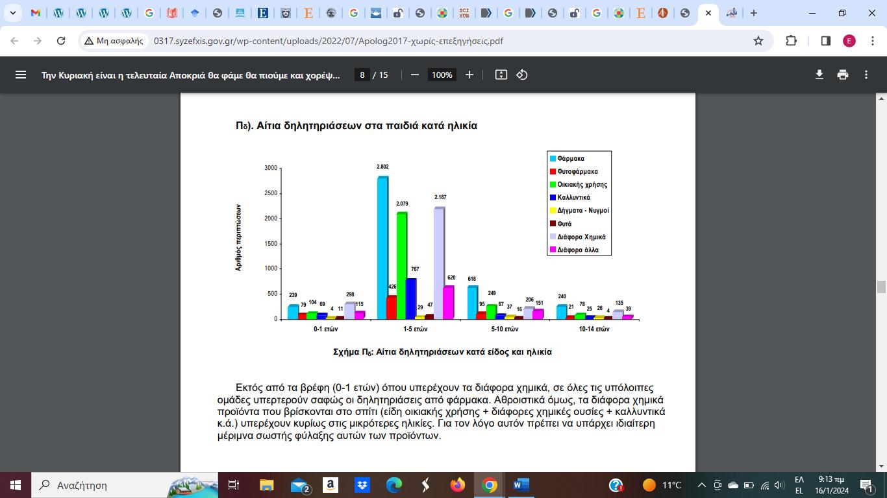Zoom out of the PDF document
Viewport: 887px width, 498px height.
point(415,75)
